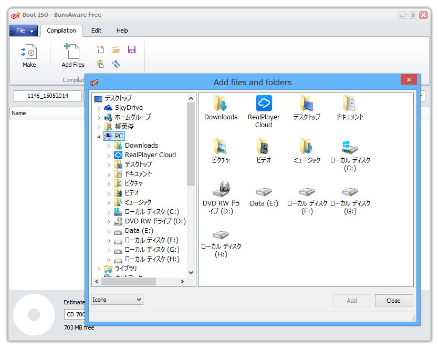Expand ホームグループ tree node
This screenshot has width=439, height=349.
(99, 118)
